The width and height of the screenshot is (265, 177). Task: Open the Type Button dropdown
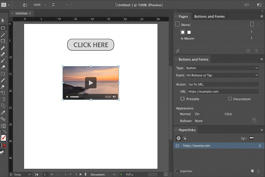point(222,68)
